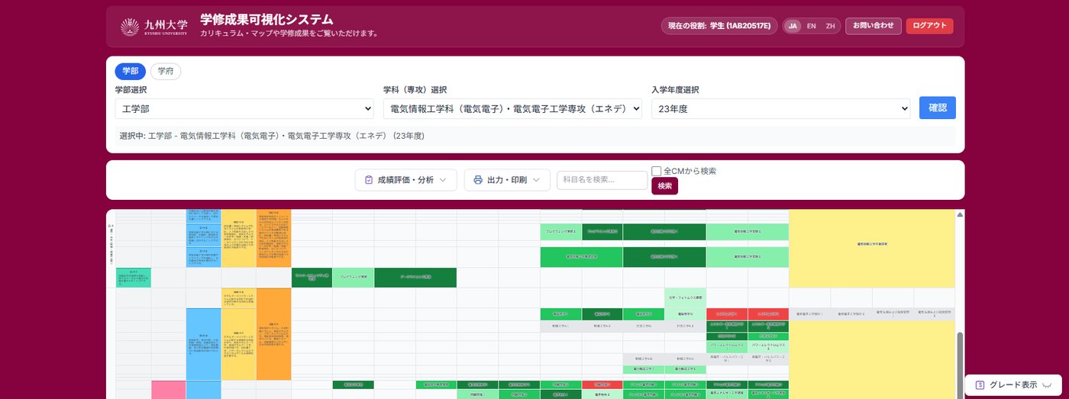Enable the 全CMから検索 checkbox
Screen dimensions: 1069x399
[656, 171]
